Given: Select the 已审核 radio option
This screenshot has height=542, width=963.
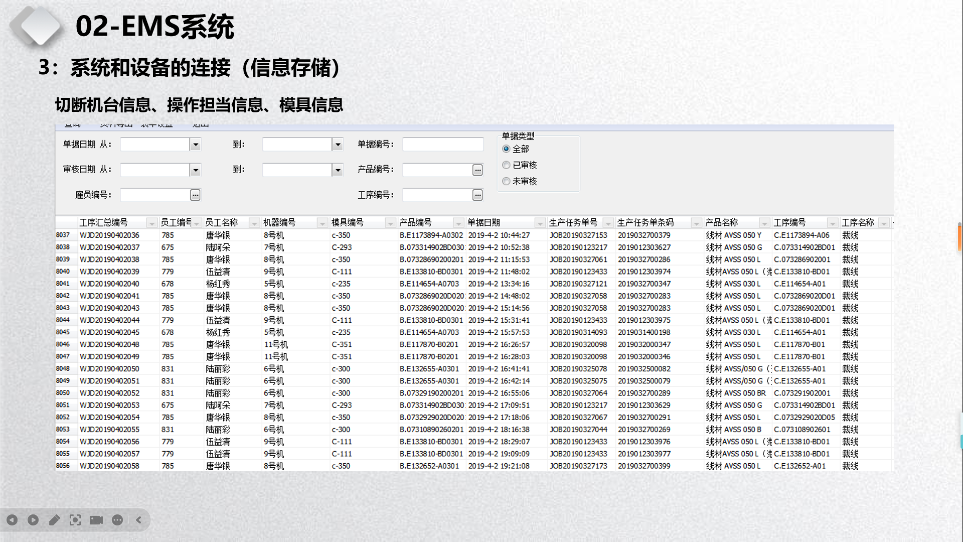Looking at the screenshot, I should click(506, 165).
